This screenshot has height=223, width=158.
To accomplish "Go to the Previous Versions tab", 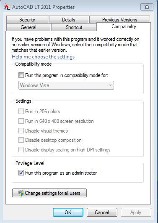I will tap(120, 19).
